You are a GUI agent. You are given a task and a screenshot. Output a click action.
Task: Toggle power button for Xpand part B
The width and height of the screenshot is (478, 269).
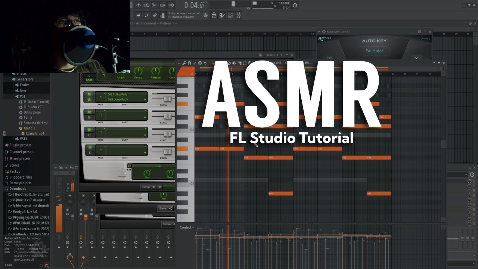tap(89, 112)
